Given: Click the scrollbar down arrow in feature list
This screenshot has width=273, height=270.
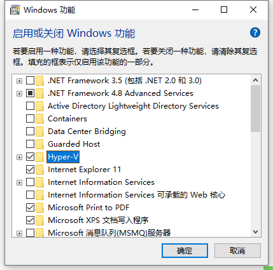Looking at the screenshot, I should [256, 232].
